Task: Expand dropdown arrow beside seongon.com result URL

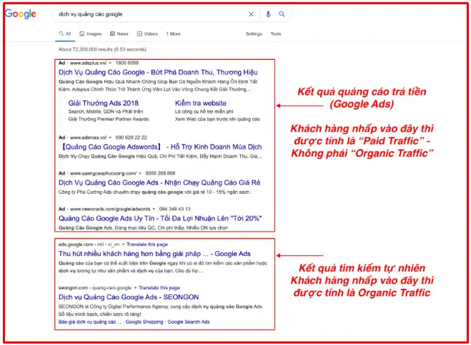Action: click(x=136, y=288)
